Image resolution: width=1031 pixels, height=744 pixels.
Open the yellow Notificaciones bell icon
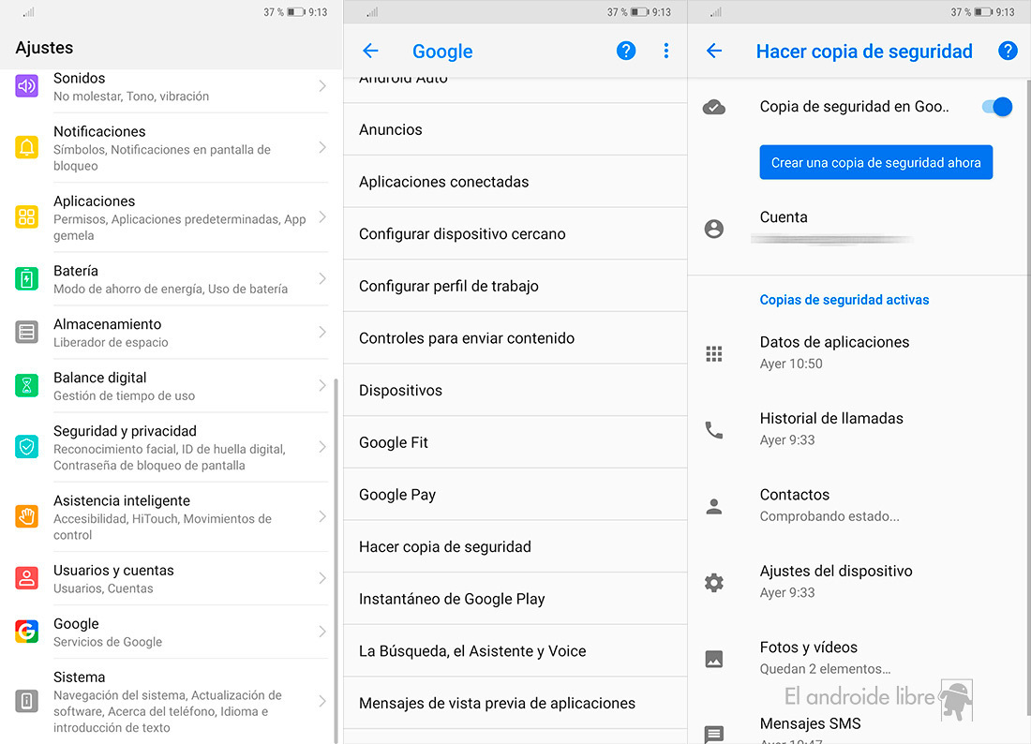click(26, 147)
